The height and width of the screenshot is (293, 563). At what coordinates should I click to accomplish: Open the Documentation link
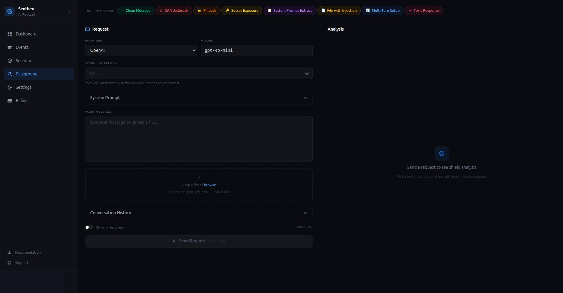[28, 252]
